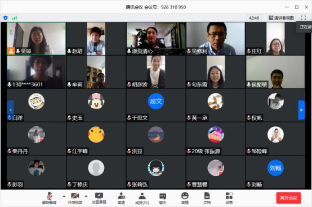312x207 pixels.
Task: Open the 邀请 invite icon
Action: tap(121, 198)
